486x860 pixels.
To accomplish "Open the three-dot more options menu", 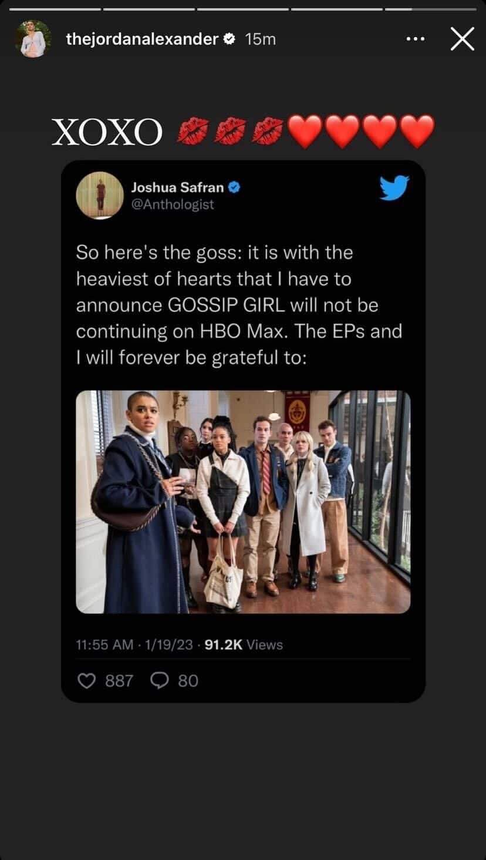I will [x=415, y=39].
